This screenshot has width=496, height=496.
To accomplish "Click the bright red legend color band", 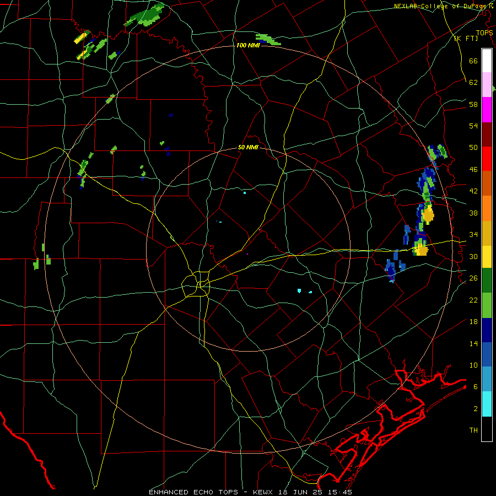I will [487, 159].
